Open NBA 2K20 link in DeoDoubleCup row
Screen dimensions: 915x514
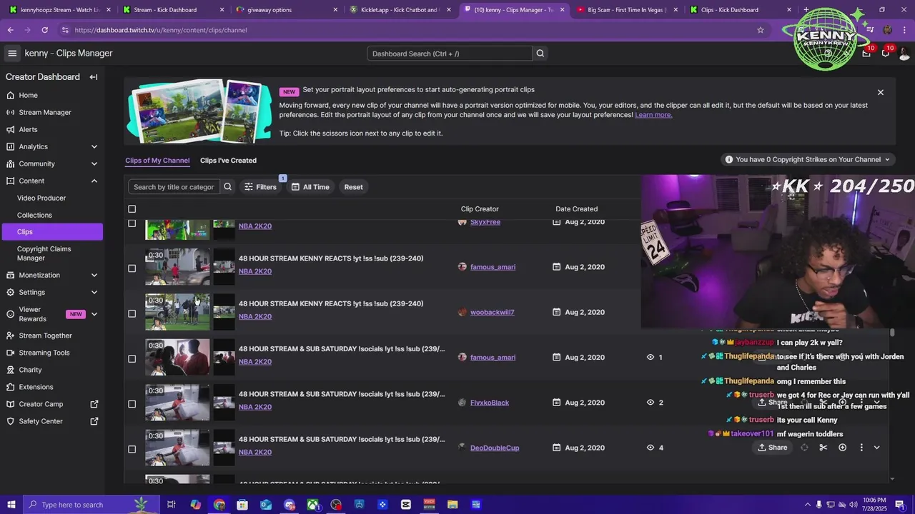click(255, 452)
